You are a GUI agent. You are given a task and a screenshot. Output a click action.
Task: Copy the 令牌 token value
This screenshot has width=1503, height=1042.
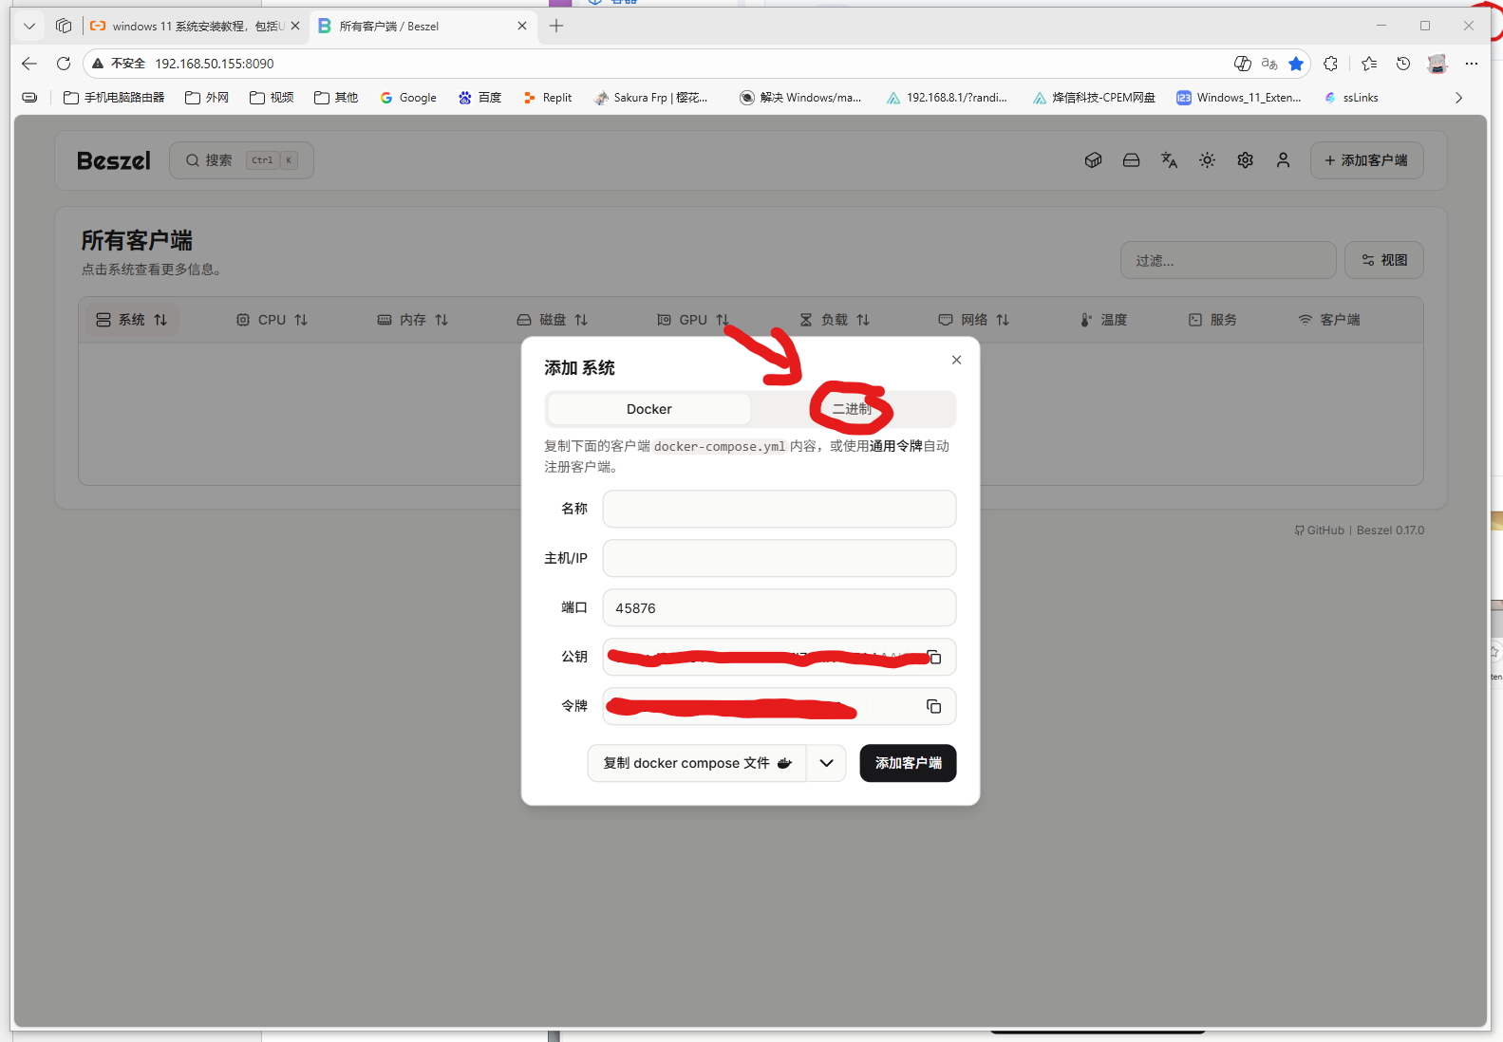click(x=934, y=706)
